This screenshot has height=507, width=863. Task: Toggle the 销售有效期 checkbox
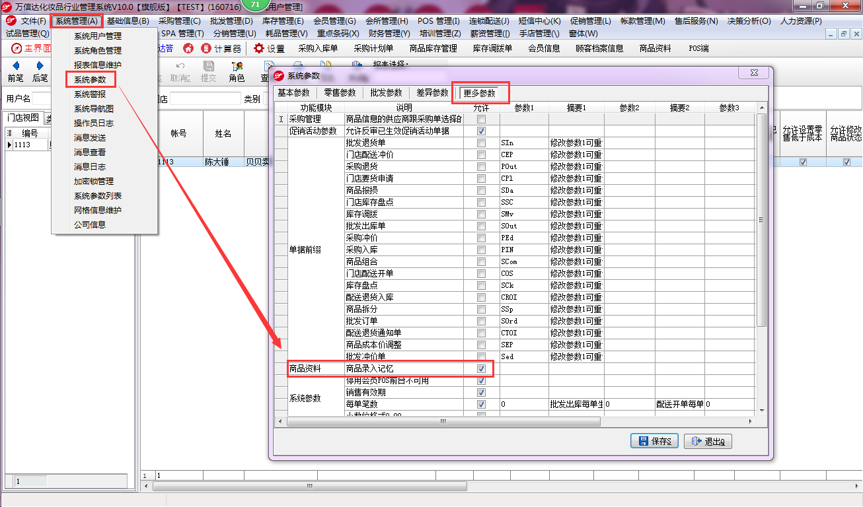pyautogui.click(x=482, y=392)
